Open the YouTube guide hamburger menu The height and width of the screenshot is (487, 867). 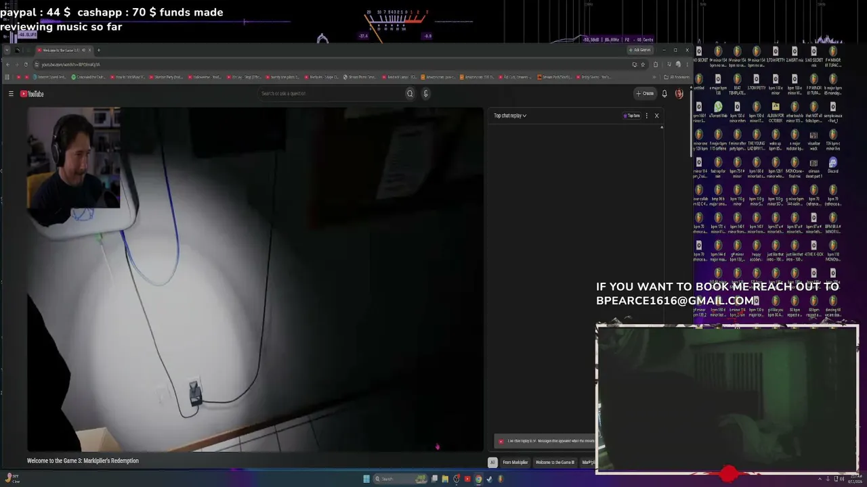click(11, 94)
